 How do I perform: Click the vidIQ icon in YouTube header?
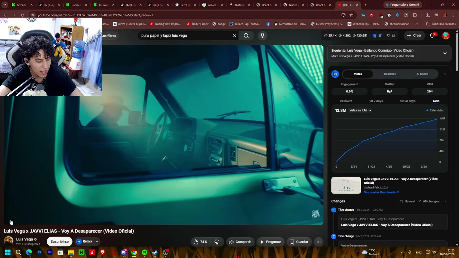(374, 35)
